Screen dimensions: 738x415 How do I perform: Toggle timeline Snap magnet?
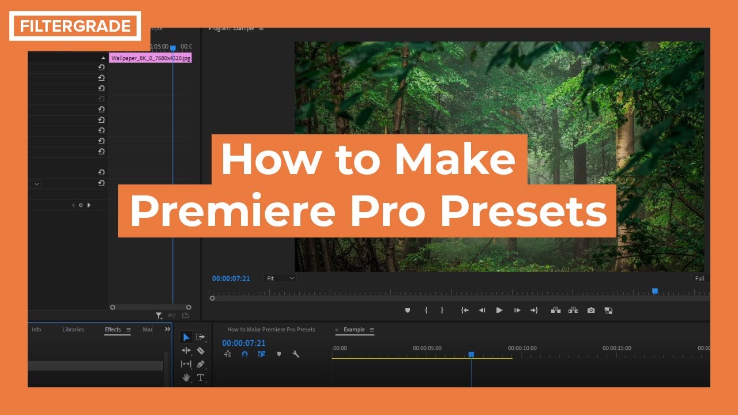coord(244,354)
